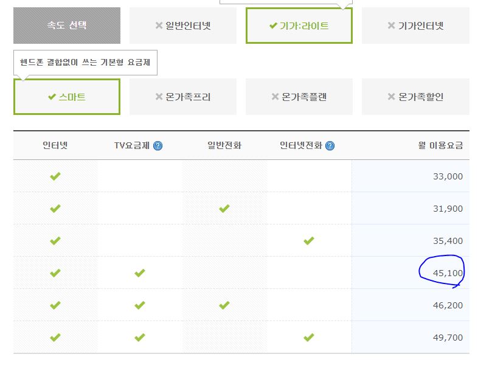Screen dimensions: 478x371
Task: Click the TV요금제 help question-mark icon
Action: click(158, 146)
